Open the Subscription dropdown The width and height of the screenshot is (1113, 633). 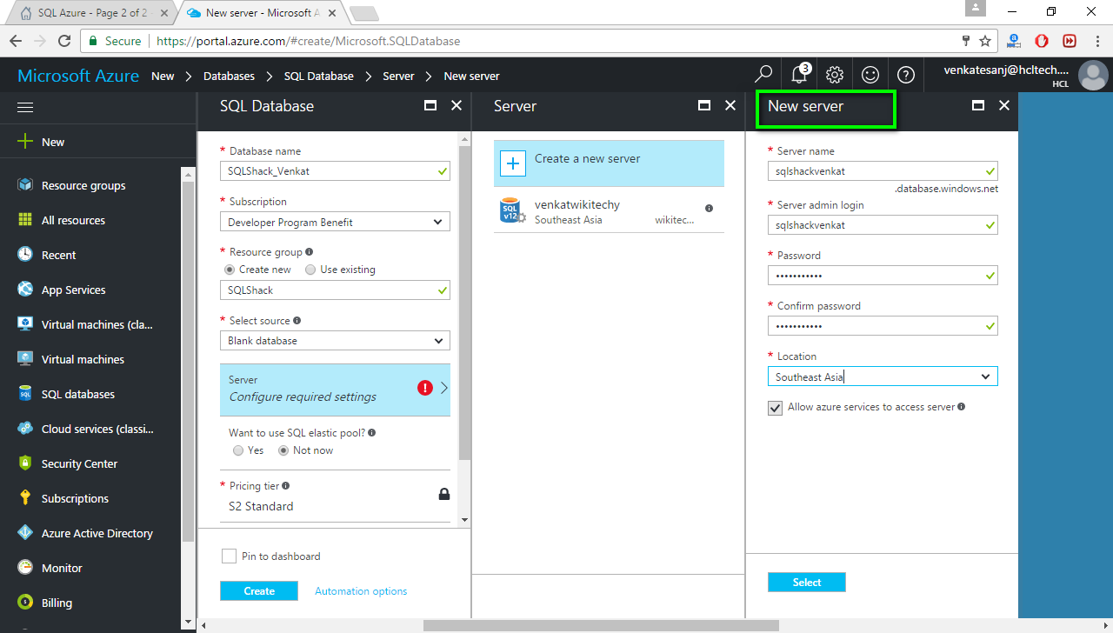point(335,222)
